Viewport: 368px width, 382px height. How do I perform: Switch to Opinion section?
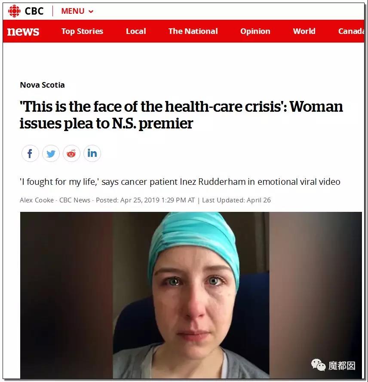255,31
